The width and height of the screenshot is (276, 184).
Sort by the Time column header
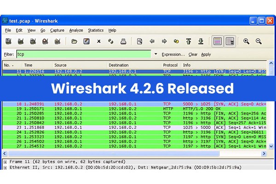[x=37, y=65]
